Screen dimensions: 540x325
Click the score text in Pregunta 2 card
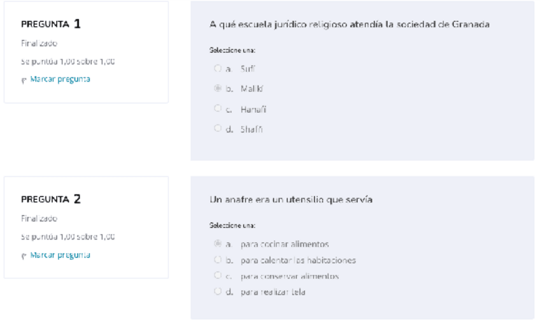click(68, 236)
